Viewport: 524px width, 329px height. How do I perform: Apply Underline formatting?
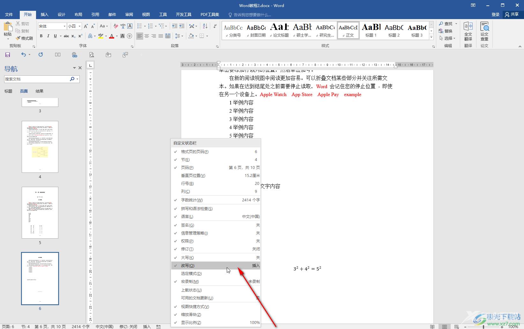55,36
